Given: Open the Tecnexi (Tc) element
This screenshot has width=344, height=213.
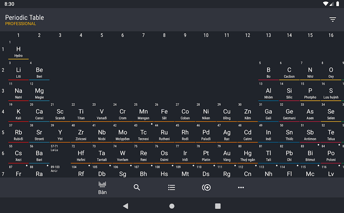Looking at the screenshot, I should point(143,133).
